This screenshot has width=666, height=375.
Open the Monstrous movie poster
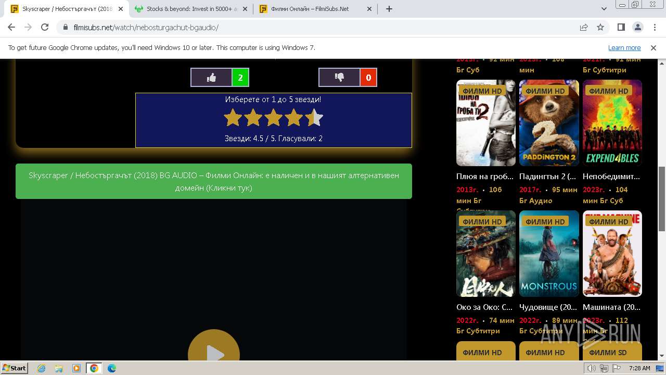pyautogui.click(x=549, y=254)
